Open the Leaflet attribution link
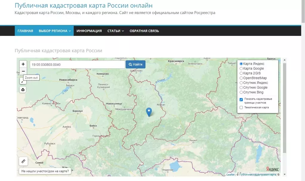Viewport: 305px width, 181px height. 231,174
